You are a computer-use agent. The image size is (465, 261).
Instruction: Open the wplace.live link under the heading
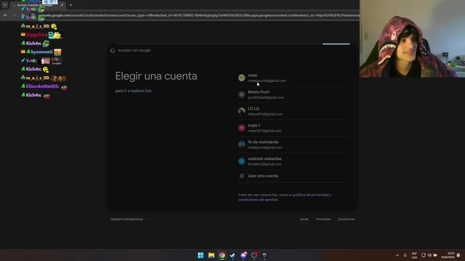[141, 91]
